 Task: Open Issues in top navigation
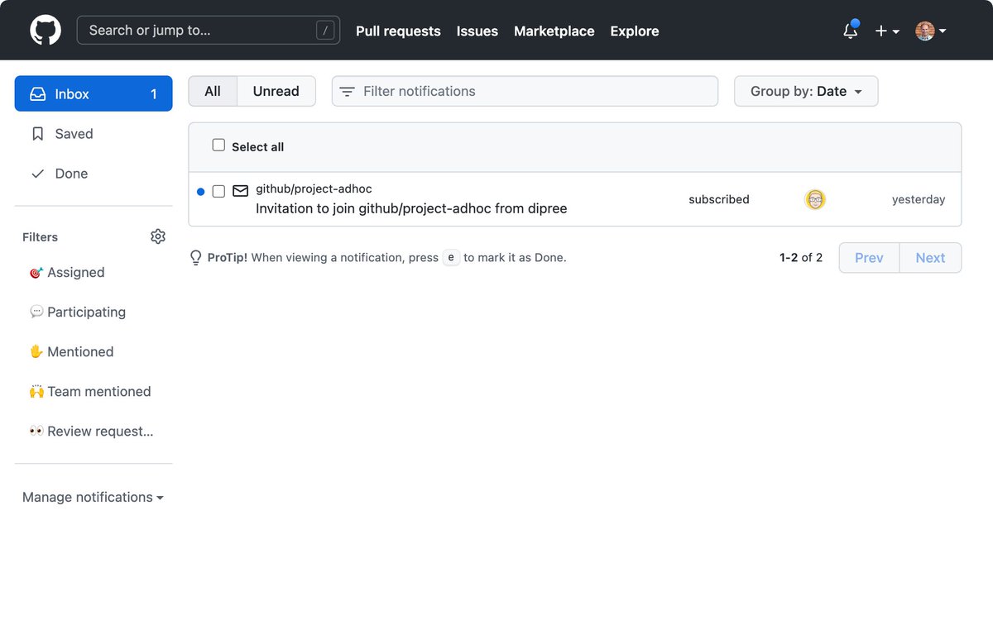[477, 31]
